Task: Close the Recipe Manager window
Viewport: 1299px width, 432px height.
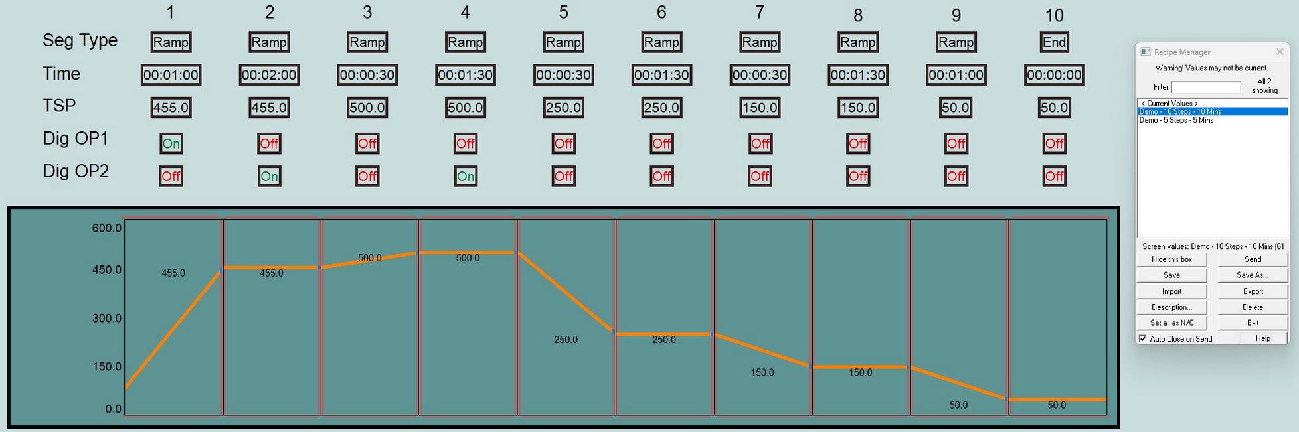Action: point(1280,52)
